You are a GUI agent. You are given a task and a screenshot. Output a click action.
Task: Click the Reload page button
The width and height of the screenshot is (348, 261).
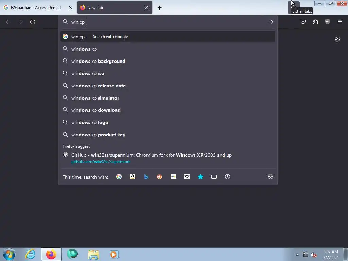click(33, 22)
